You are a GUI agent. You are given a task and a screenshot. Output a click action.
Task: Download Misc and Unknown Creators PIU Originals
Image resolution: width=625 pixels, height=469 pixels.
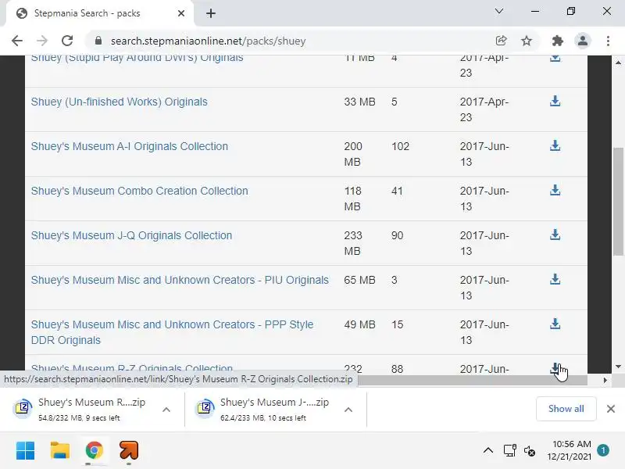pos(555,280)
